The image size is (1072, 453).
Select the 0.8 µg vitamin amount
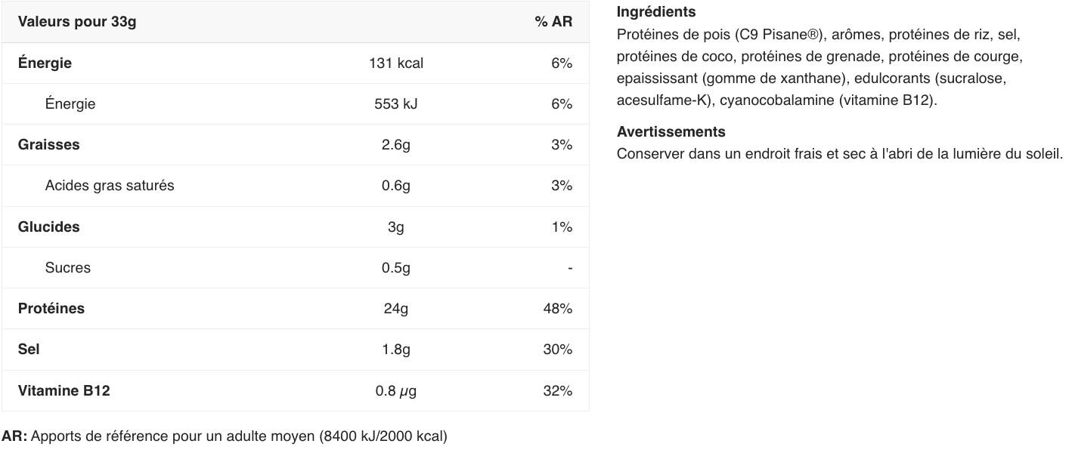coord(395,391)
